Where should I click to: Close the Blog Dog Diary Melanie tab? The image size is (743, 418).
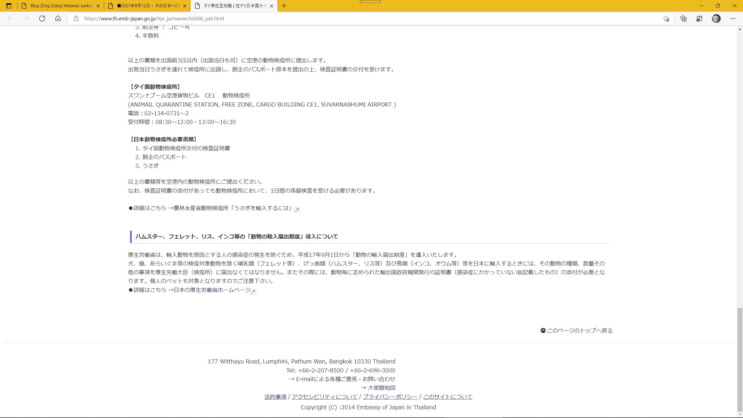coord(98,6)
